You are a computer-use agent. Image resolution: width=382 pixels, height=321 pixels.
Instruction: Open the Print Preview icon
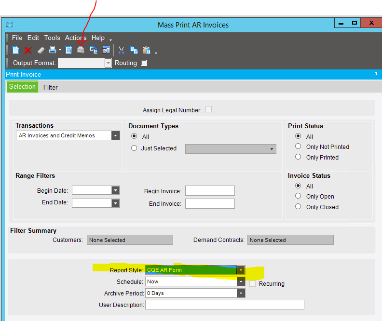69,50
